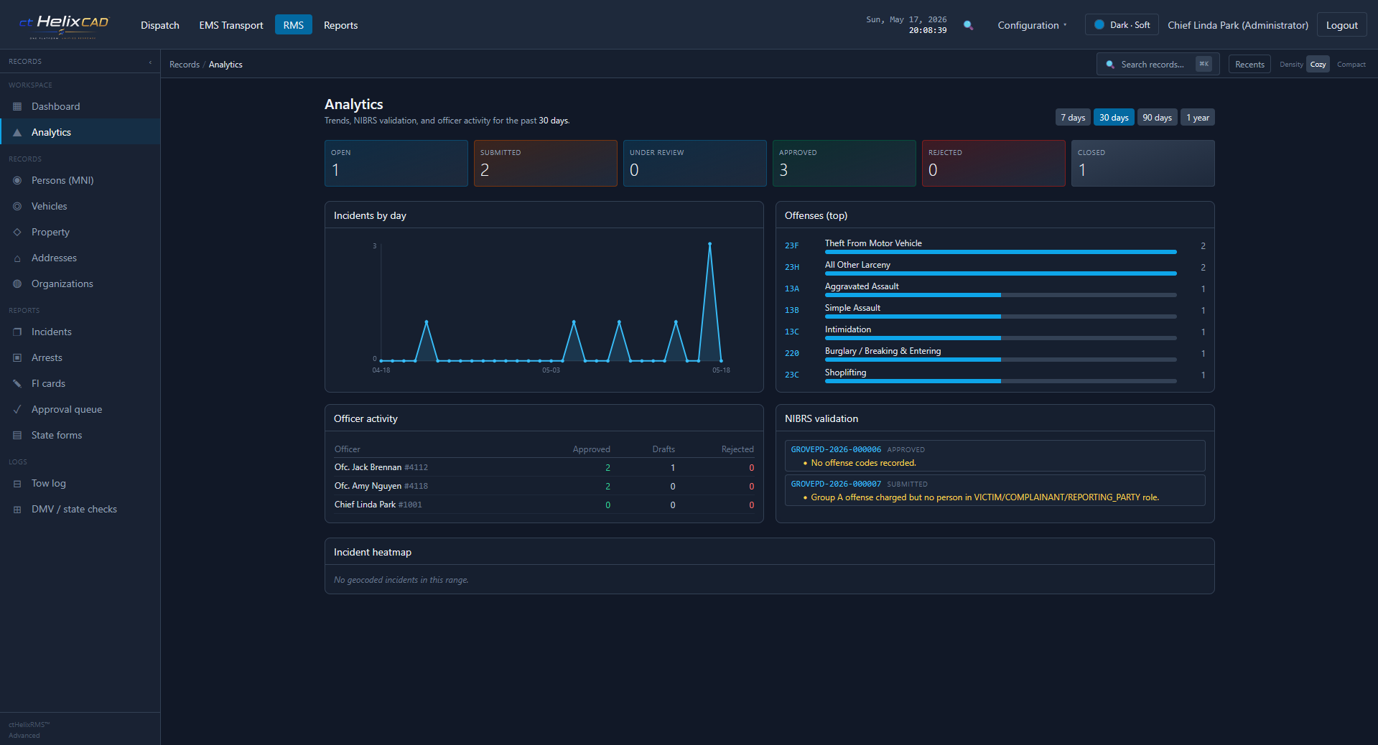Open incident GROVEPD-2026-000006 link
1378x745 pixels.
836,449
